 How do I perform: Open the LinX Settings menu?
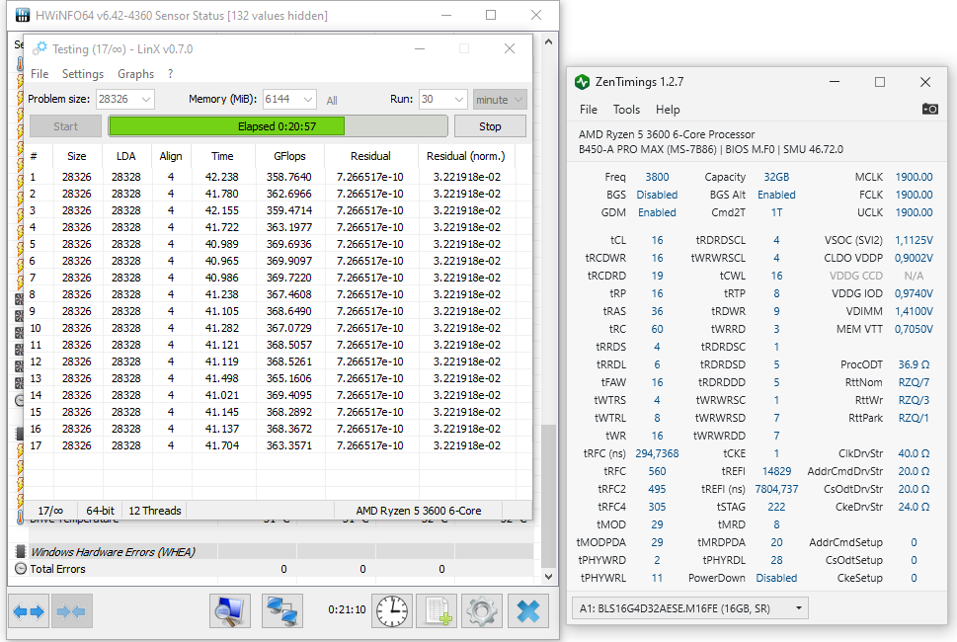tap(82, 74)
